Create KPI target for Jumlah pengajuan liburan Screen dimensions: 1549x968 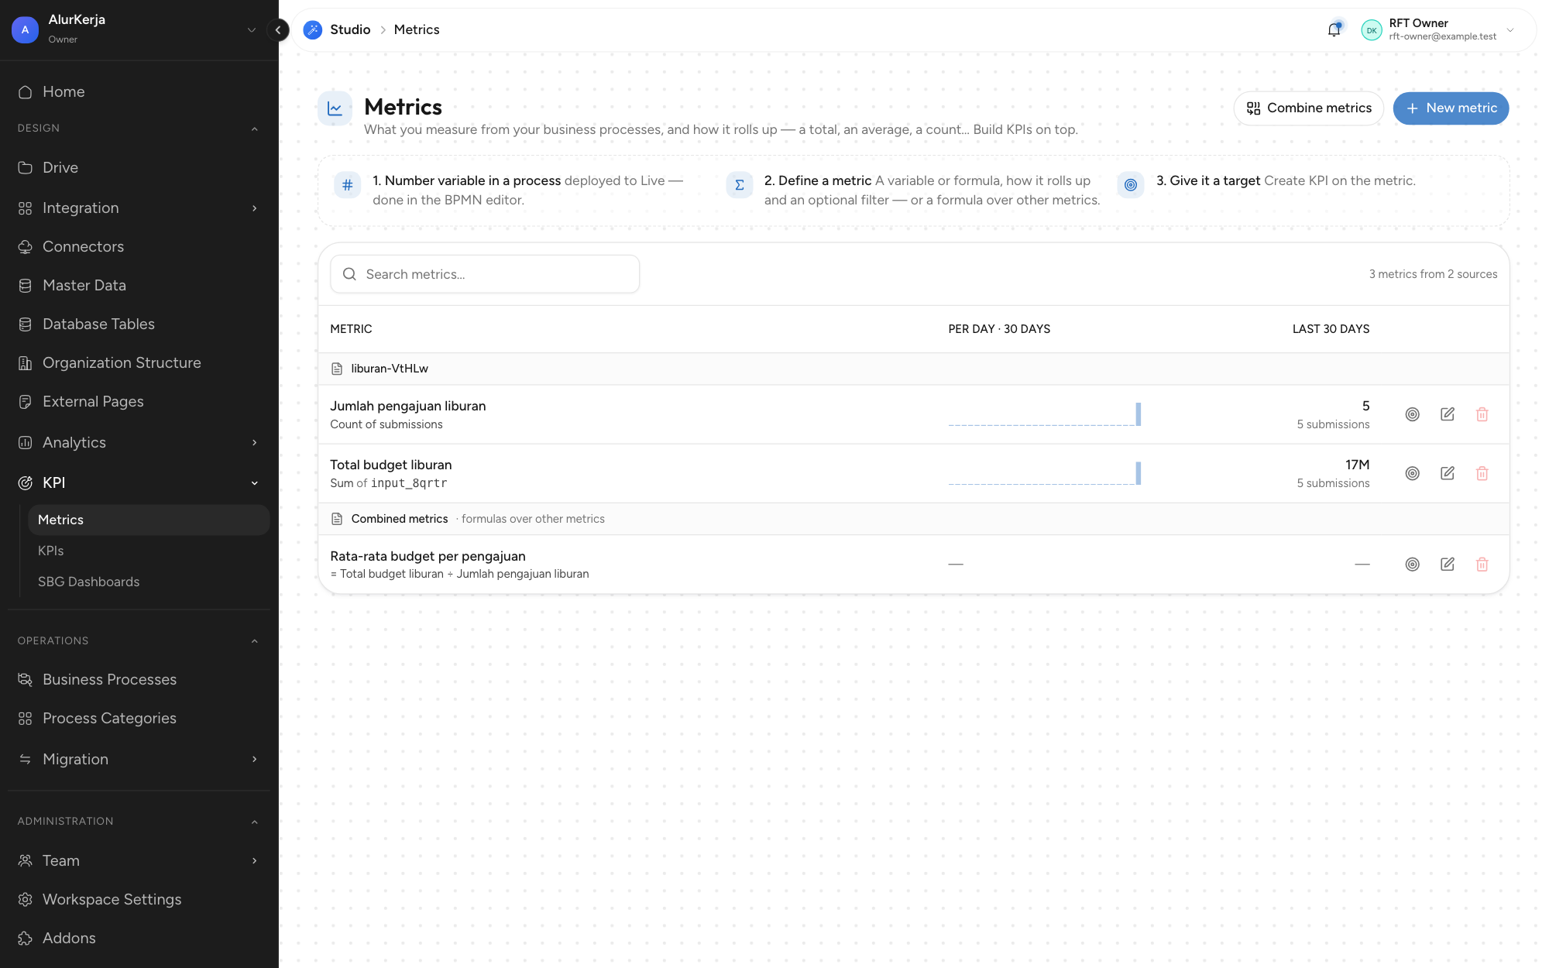1413,414
